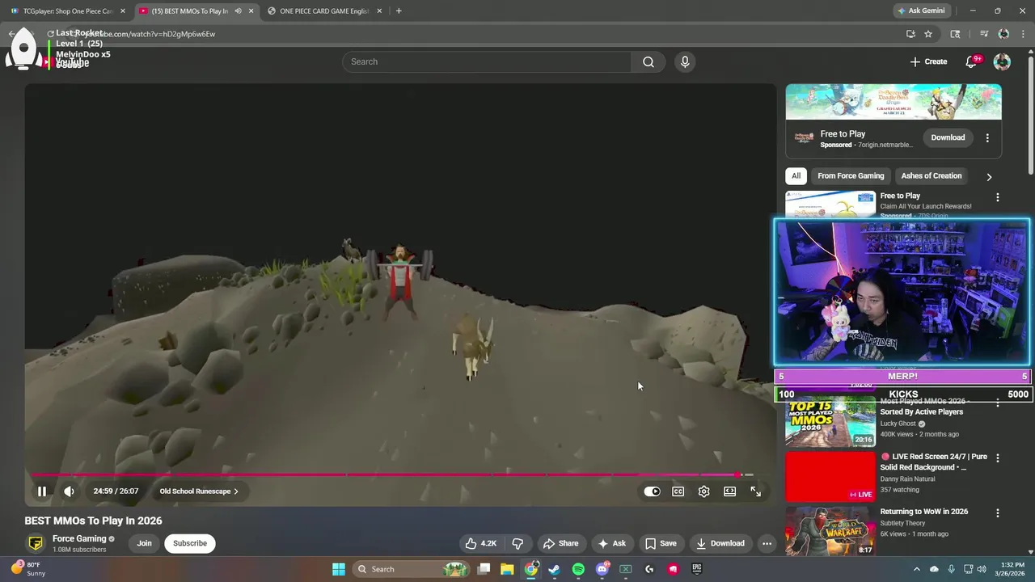Start voice search with microphone

[685, 61]
